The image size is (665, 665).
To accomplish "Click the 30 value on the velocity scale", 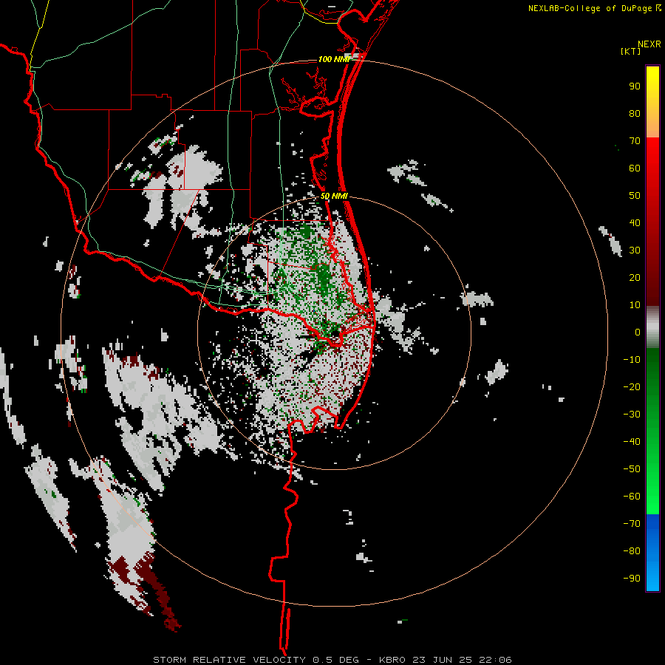I will tap(635, 250).
